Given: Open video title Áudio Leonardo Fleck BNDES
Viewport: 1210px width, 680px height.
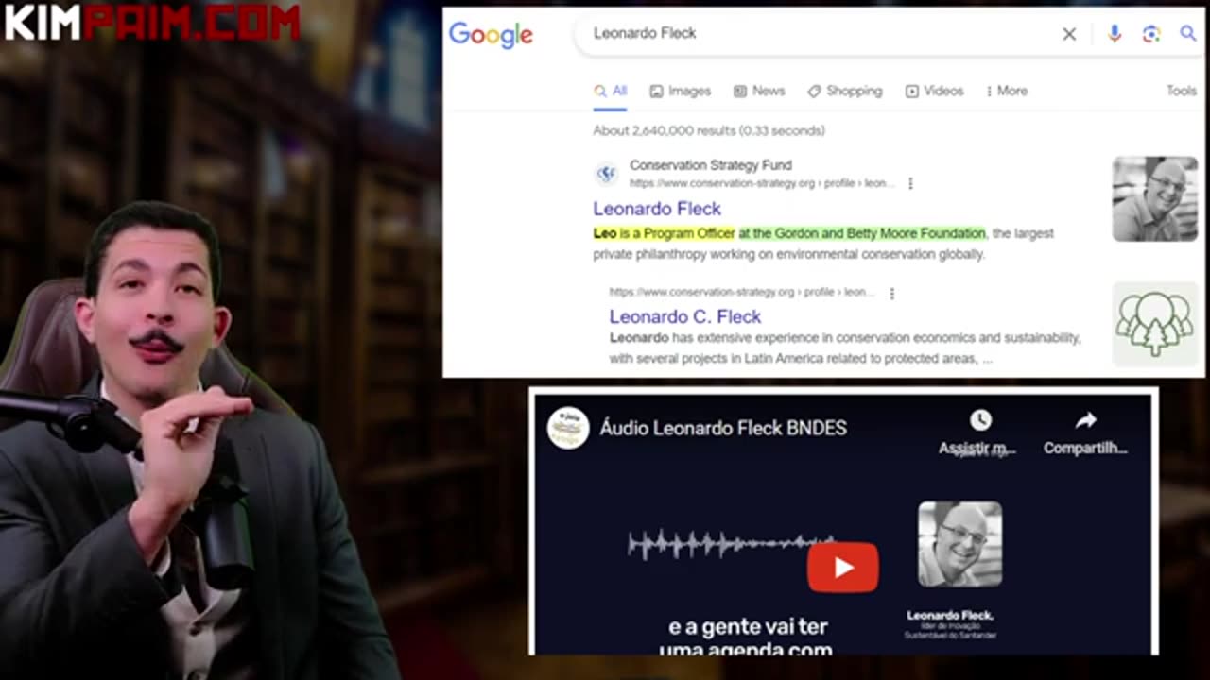Looking at the screenshot, I should [723, 428].
